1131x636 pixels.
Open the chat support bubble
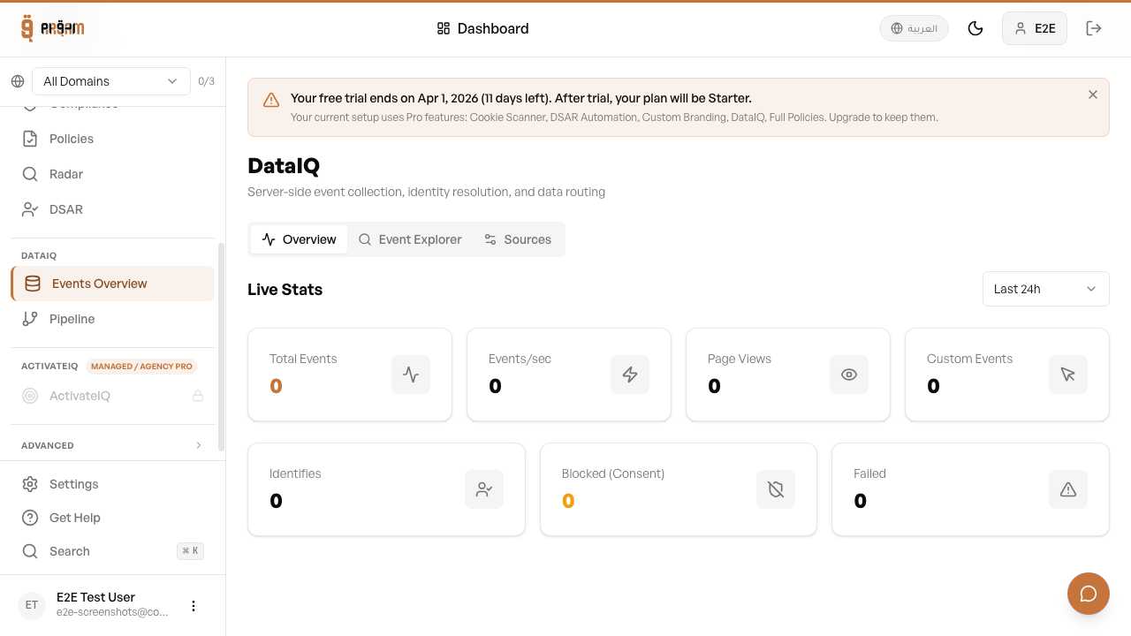click(1089, 594)
